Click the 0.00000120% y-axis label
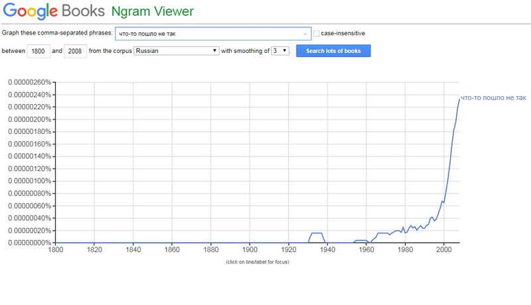 point(29,168)
